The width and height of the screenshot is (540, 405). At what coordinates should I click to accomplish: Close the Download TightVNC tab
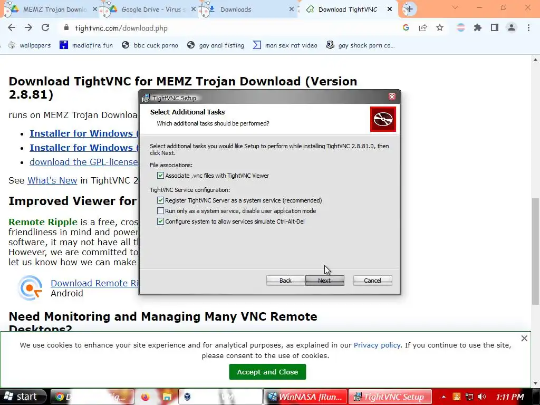[x=390, y=9]
